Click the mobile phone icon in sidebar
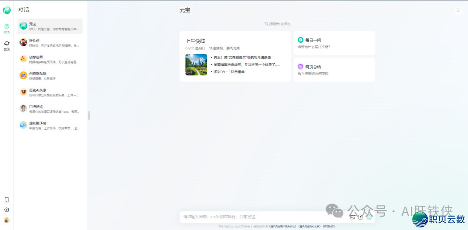 pyautogui.click(x=6, y=200)
